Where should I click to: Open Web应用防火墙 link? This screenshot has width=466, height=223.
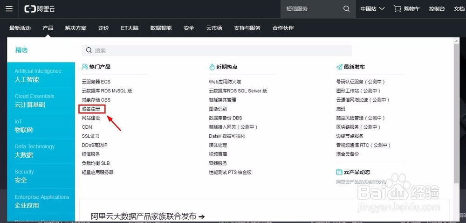pyautogui.click(x=225, y=82)
